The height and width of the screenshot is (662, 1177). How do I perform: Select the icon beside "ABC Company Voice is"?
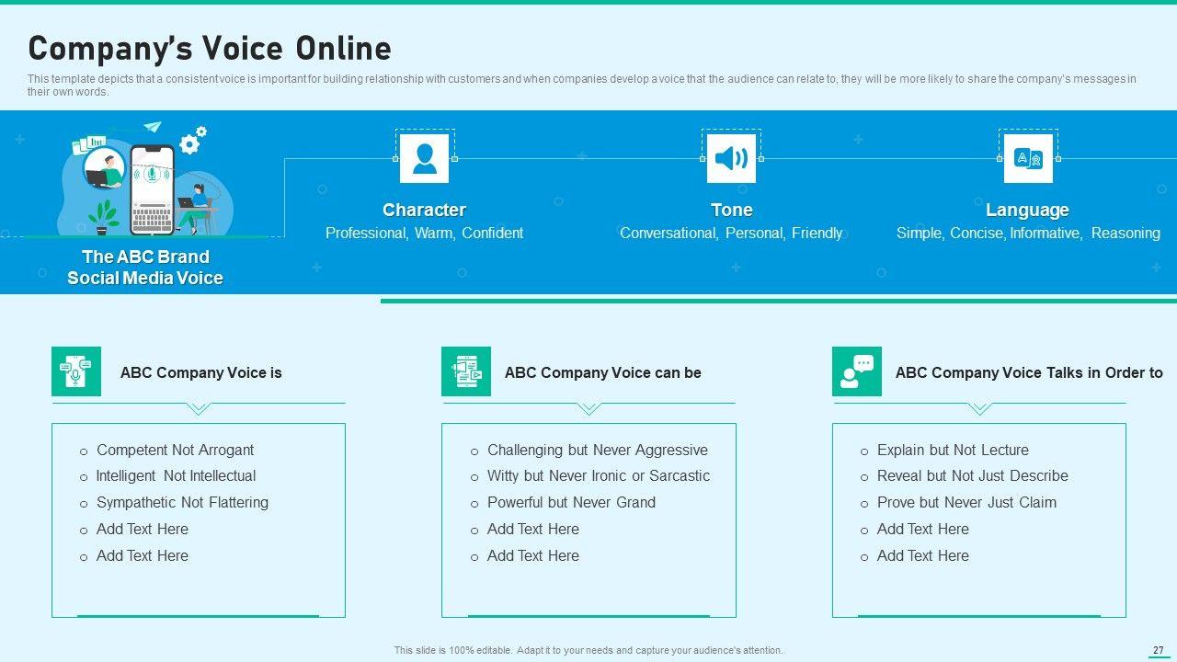coord(76,371)
